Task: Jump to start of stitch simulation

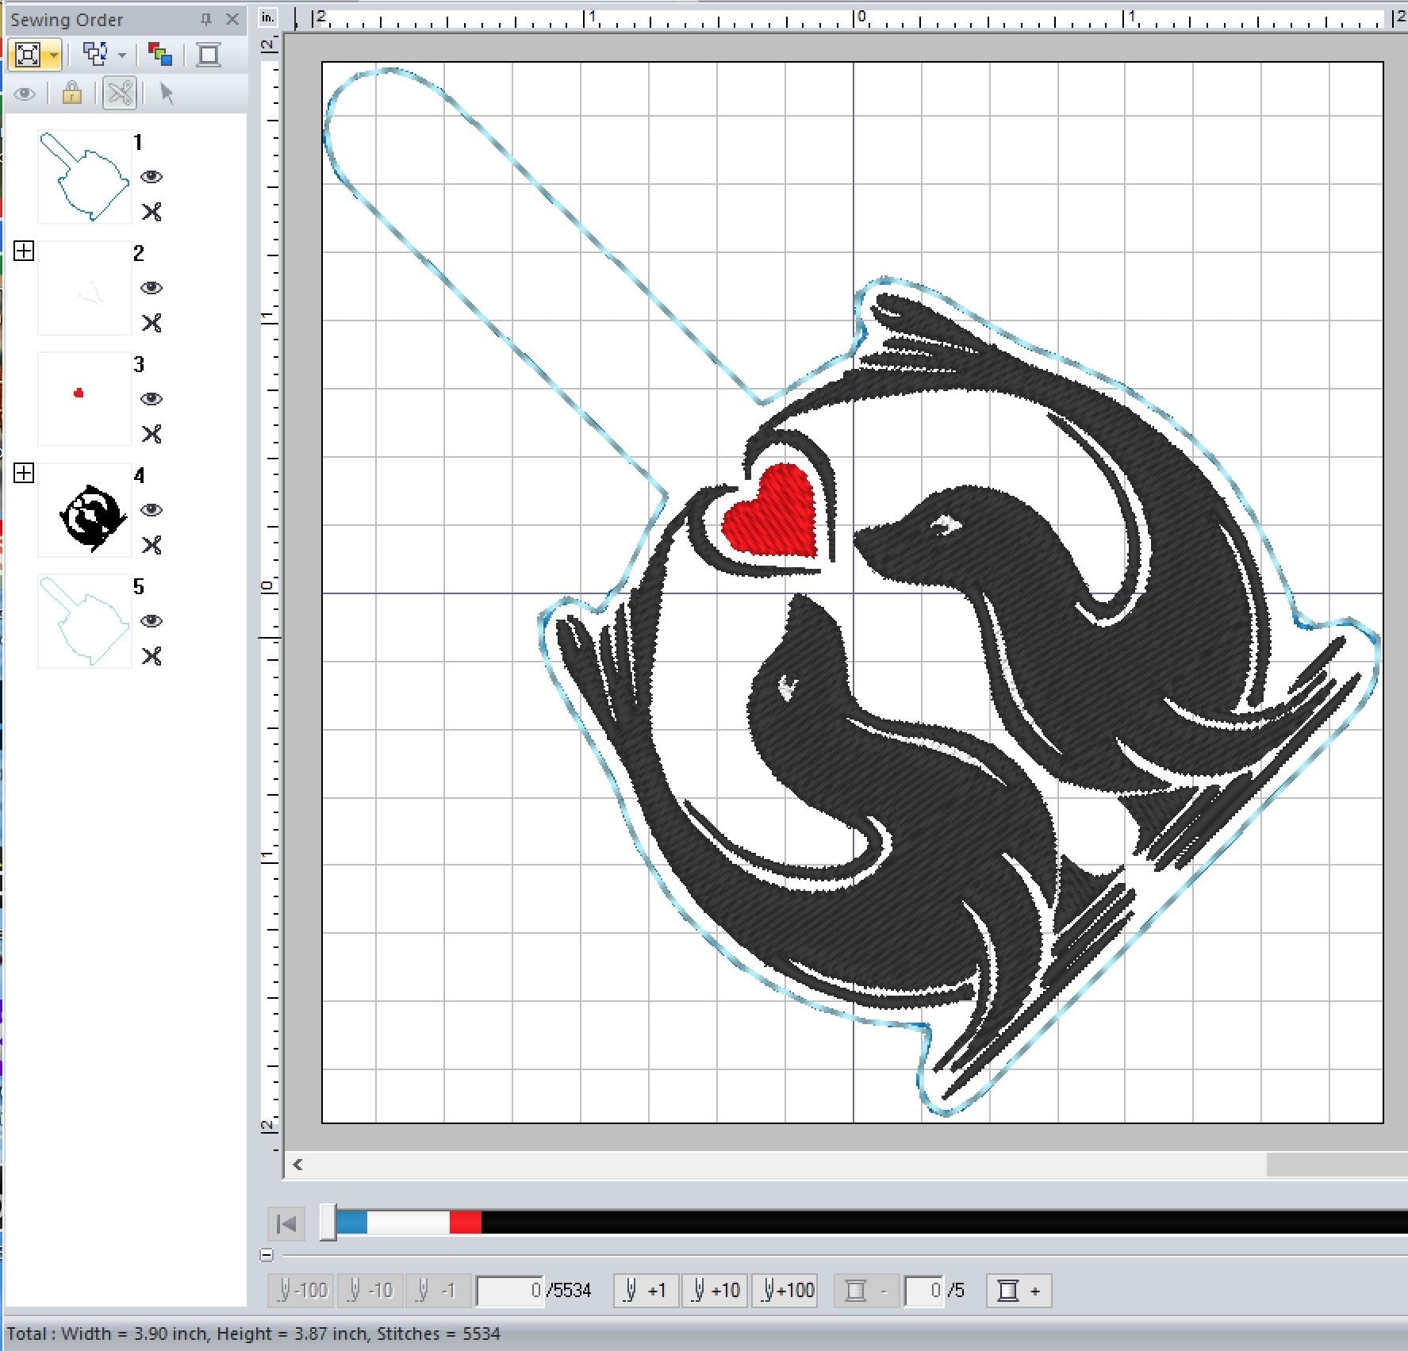Action: click(286, 1223)
